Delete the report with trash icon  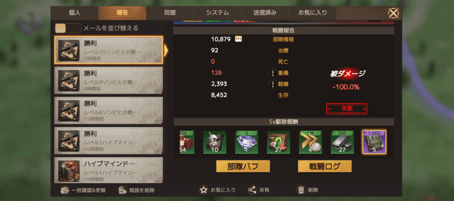[x=301, y=190]
